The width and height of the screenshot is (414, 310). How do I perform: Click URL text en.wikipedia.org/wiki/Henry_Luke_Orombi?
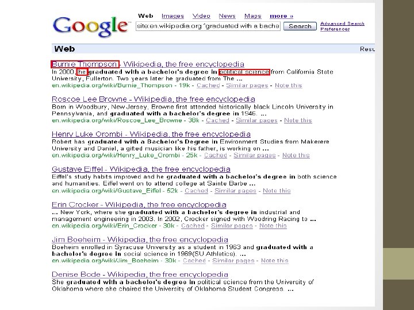coord(116,155)
